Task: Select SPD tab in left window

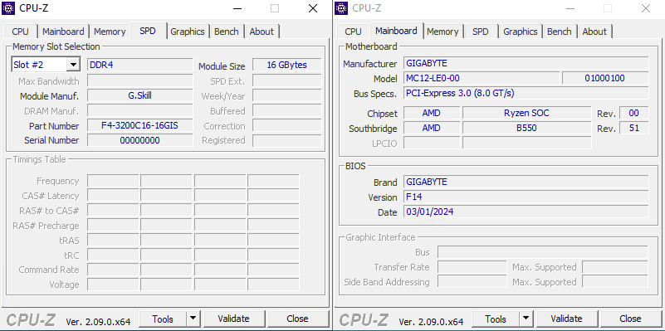Action: tap(148, 31)
